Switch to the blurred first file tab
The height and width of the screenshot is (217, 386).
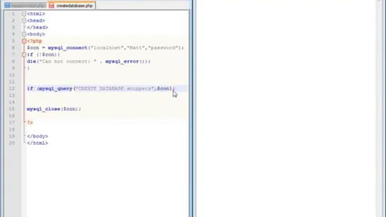pos(25,5)
